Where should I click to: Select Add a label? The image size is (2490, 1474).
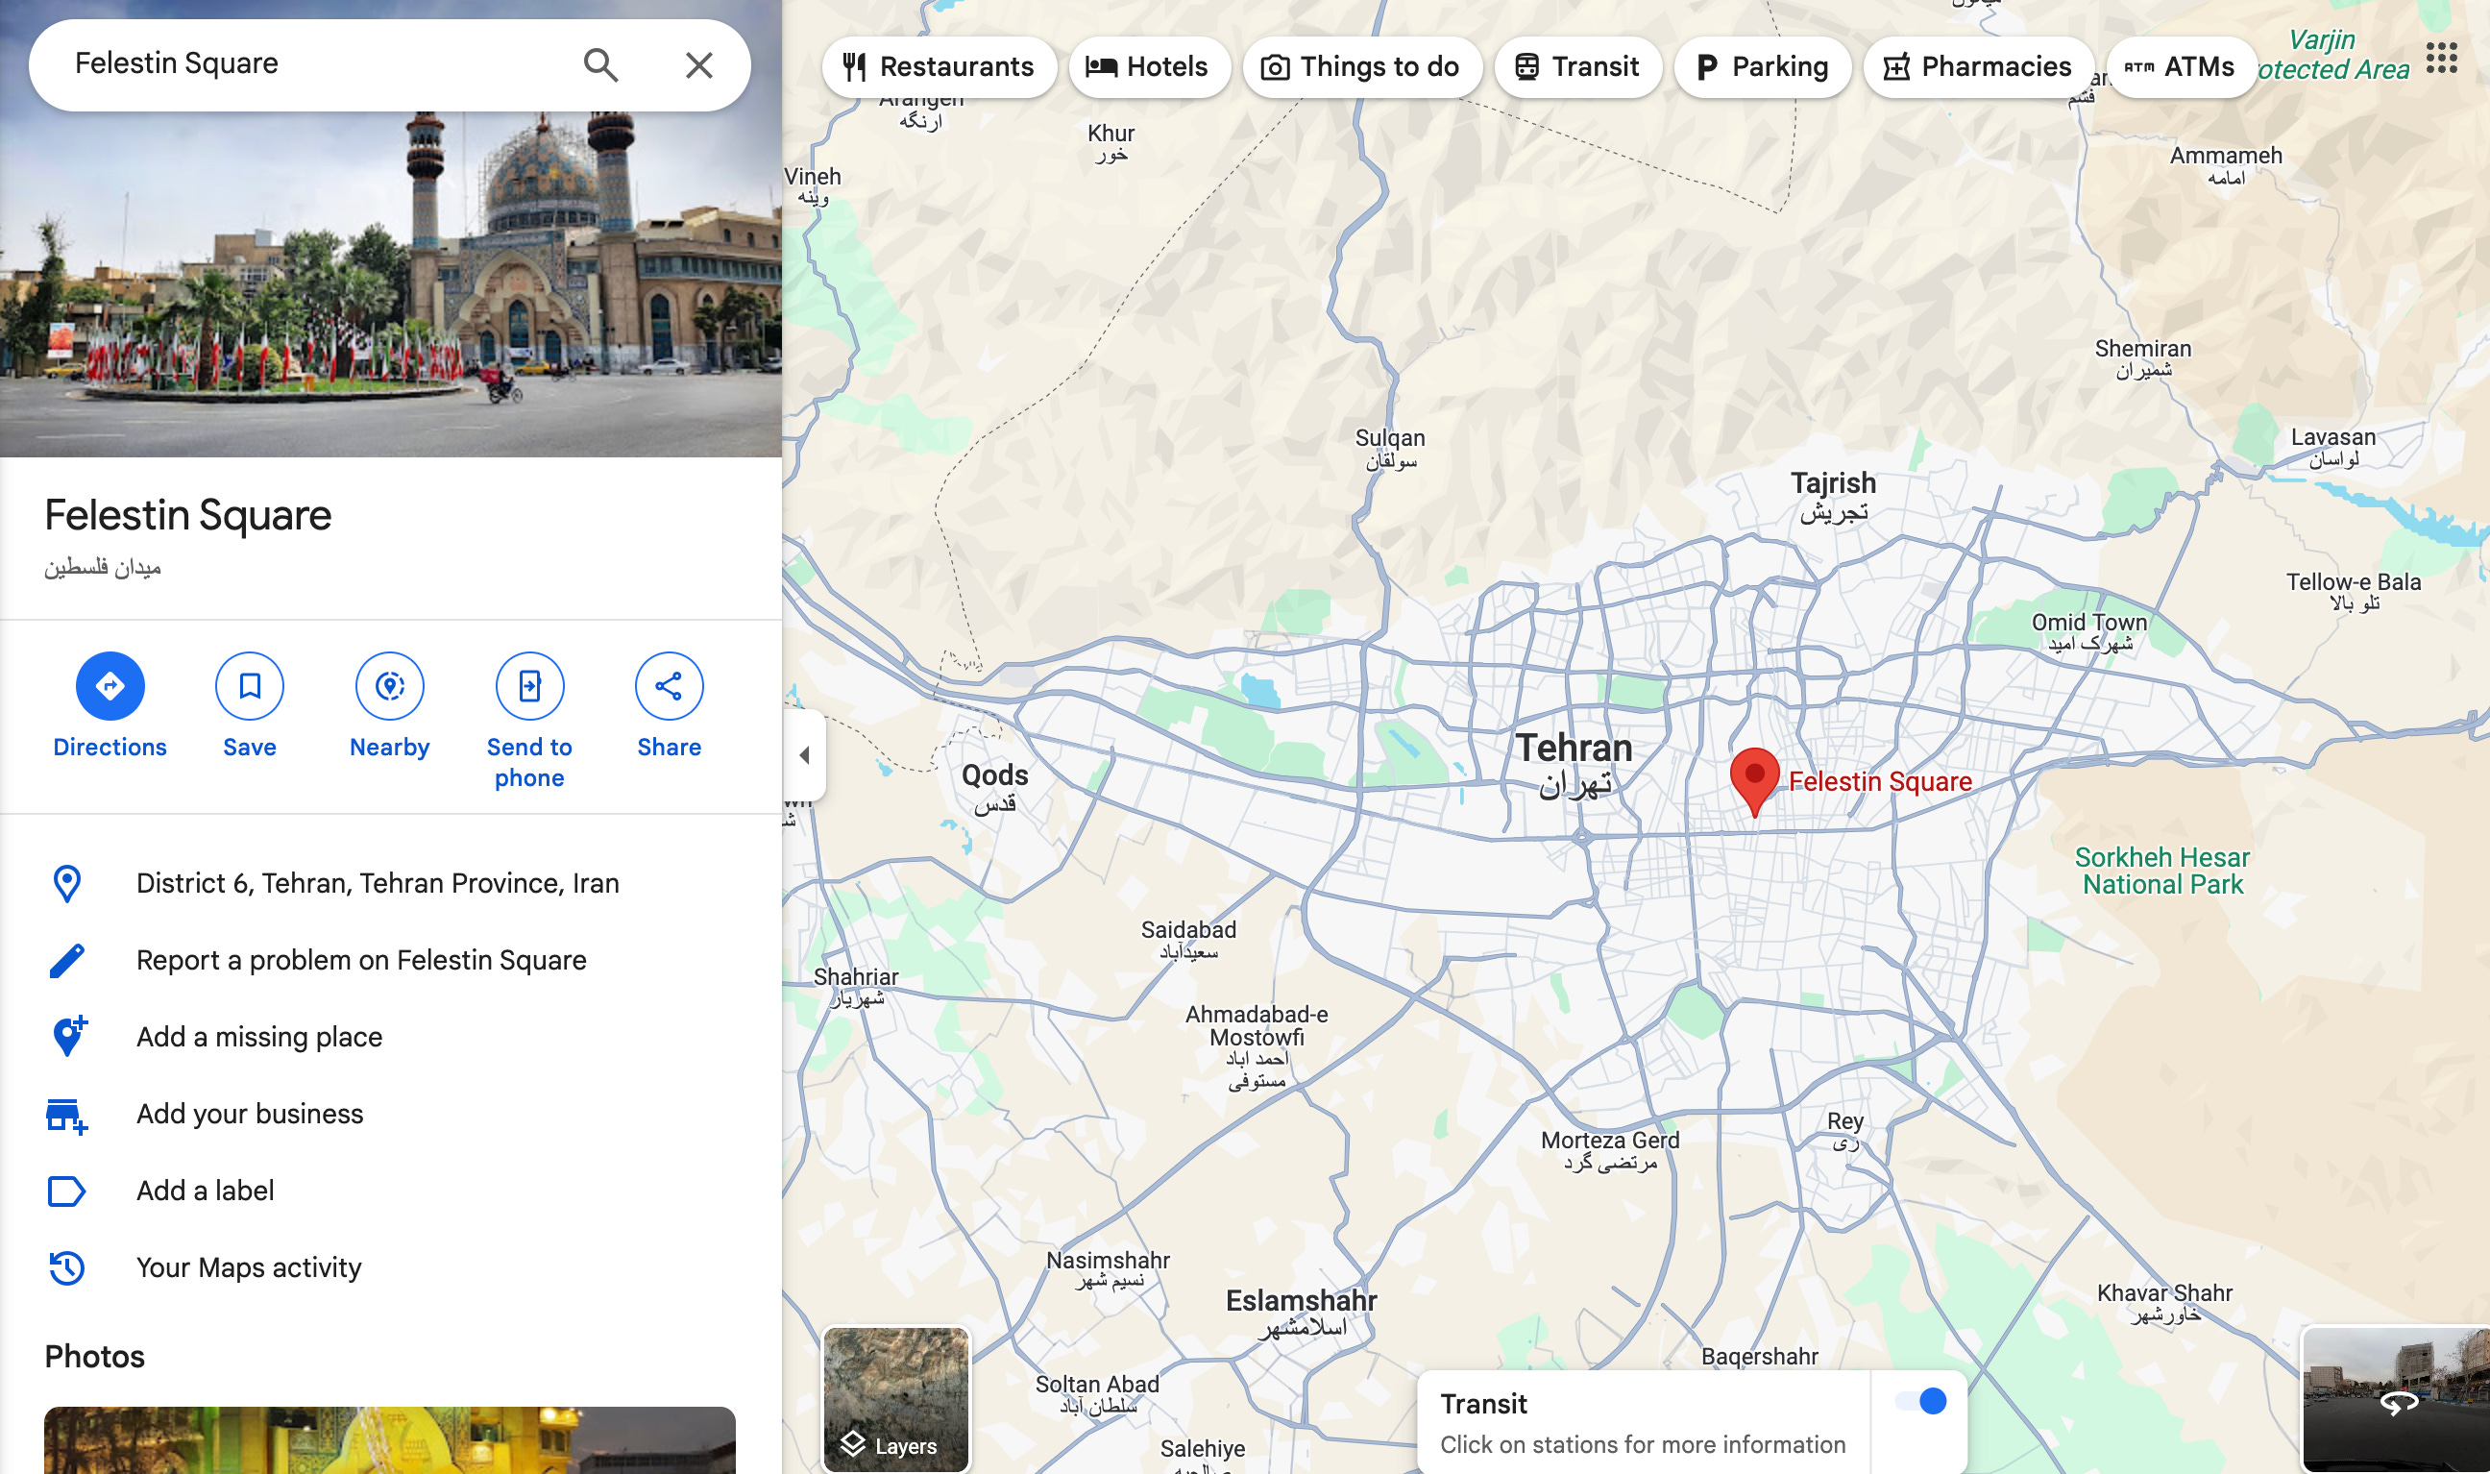[x=206, y=1190]
